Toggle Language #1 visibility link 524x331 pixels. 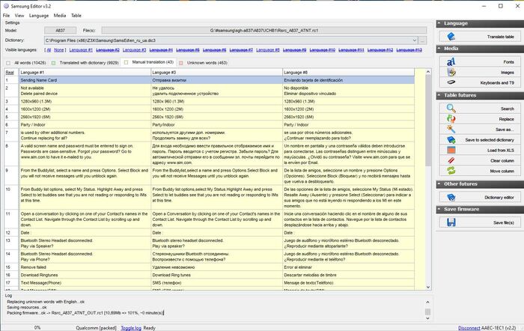coord(81,50)
